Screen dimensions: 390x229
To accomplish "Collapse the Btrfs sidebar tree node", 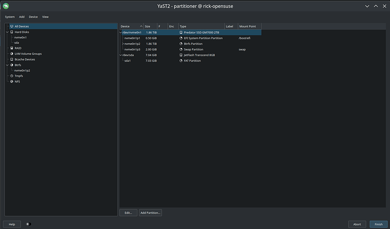I will coord(7,65).
